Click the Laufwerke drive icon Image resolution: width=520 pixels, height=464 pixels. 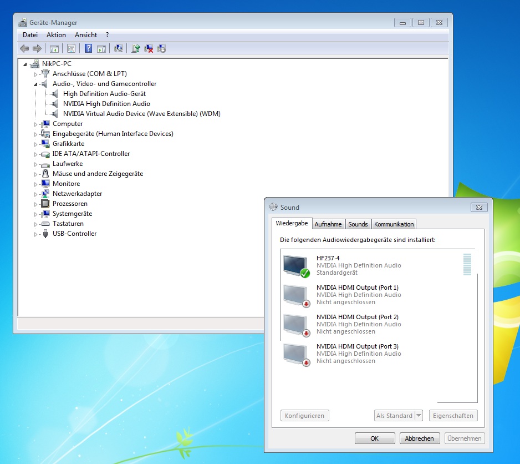[45, 164]
